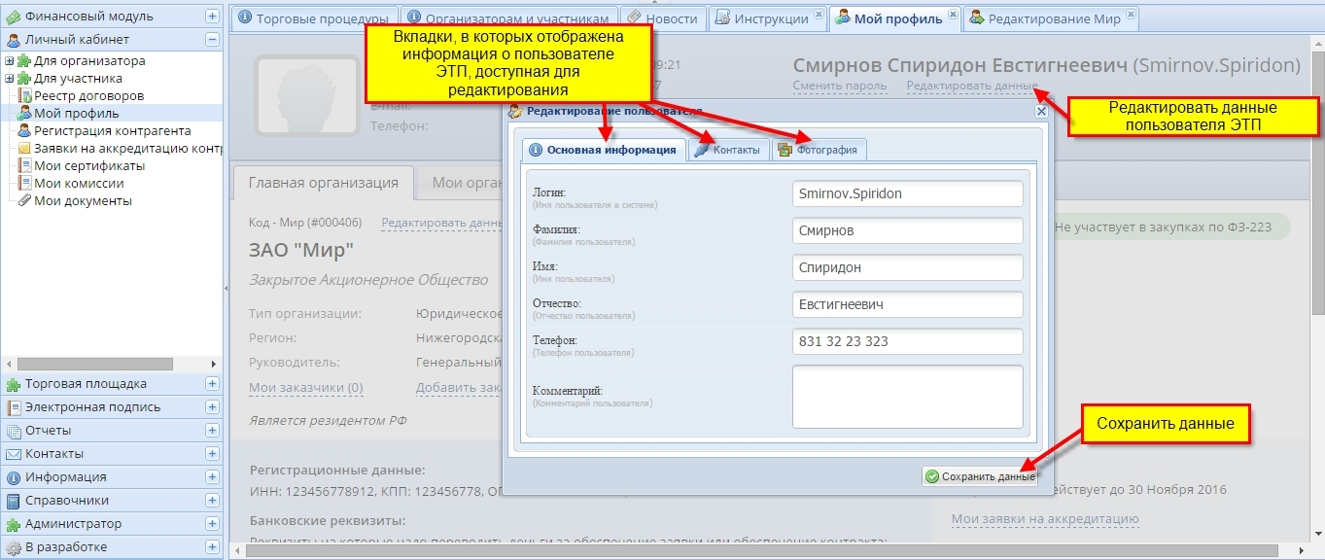Open the Фотография tab in the dialog
The image size is (1325, 560).
tap(819, 150)
